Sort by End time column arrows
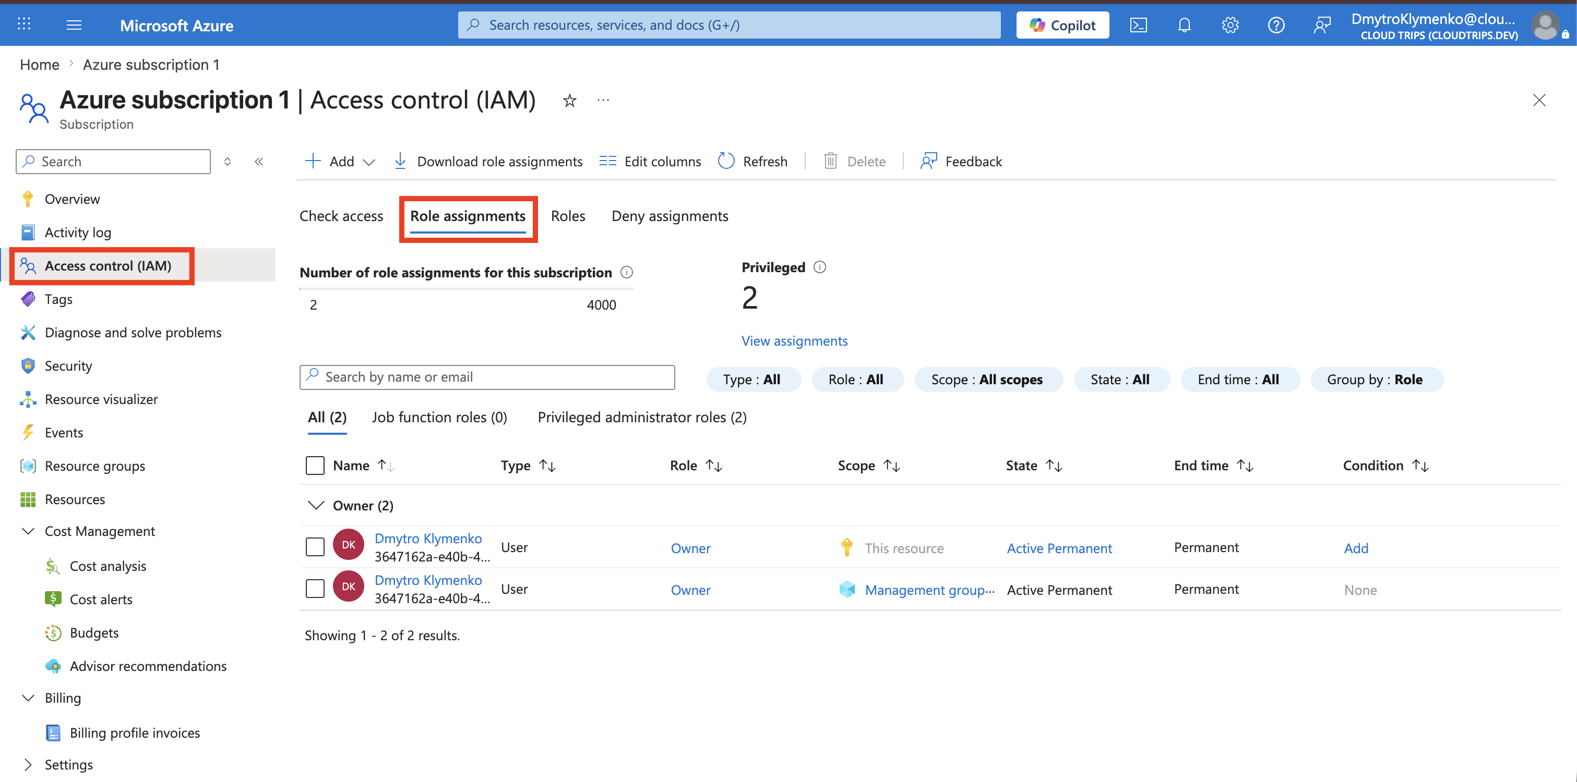 (x=1245, y=465)
